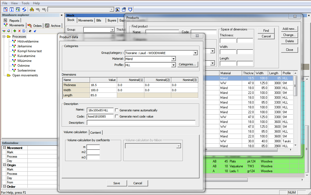
Task: Click the yellow barrels icon in main toolbar
Action: tap(32, 9)
